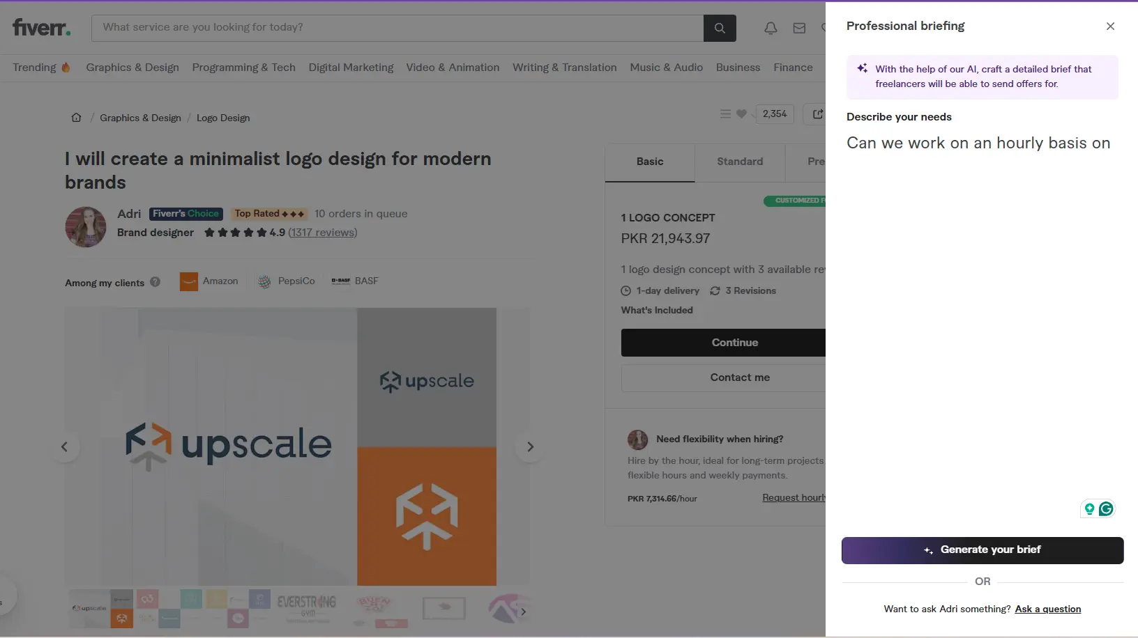1138x638 pixels.
Task: Go to Logo Design breadcrumb
Action: coord(223,118)
